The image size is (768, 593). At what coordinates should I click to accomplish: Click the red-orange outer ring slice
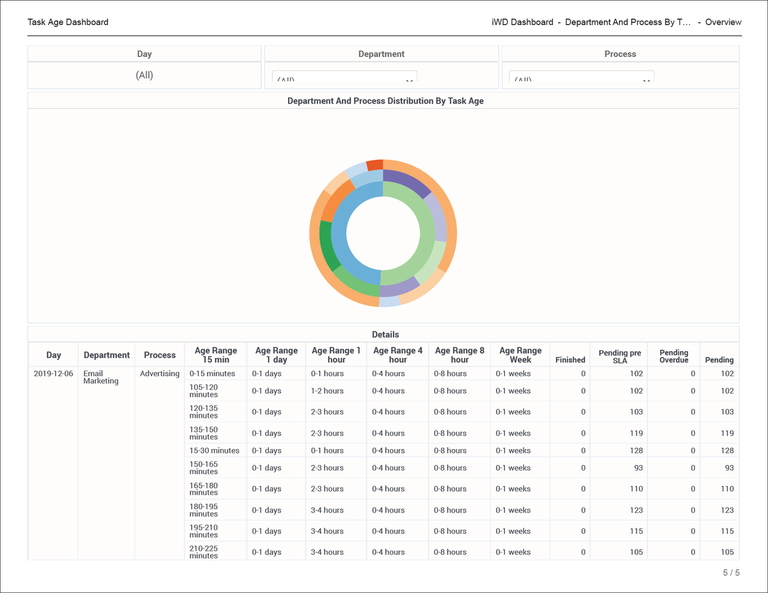pyautogui.click(x=374, y=165)
